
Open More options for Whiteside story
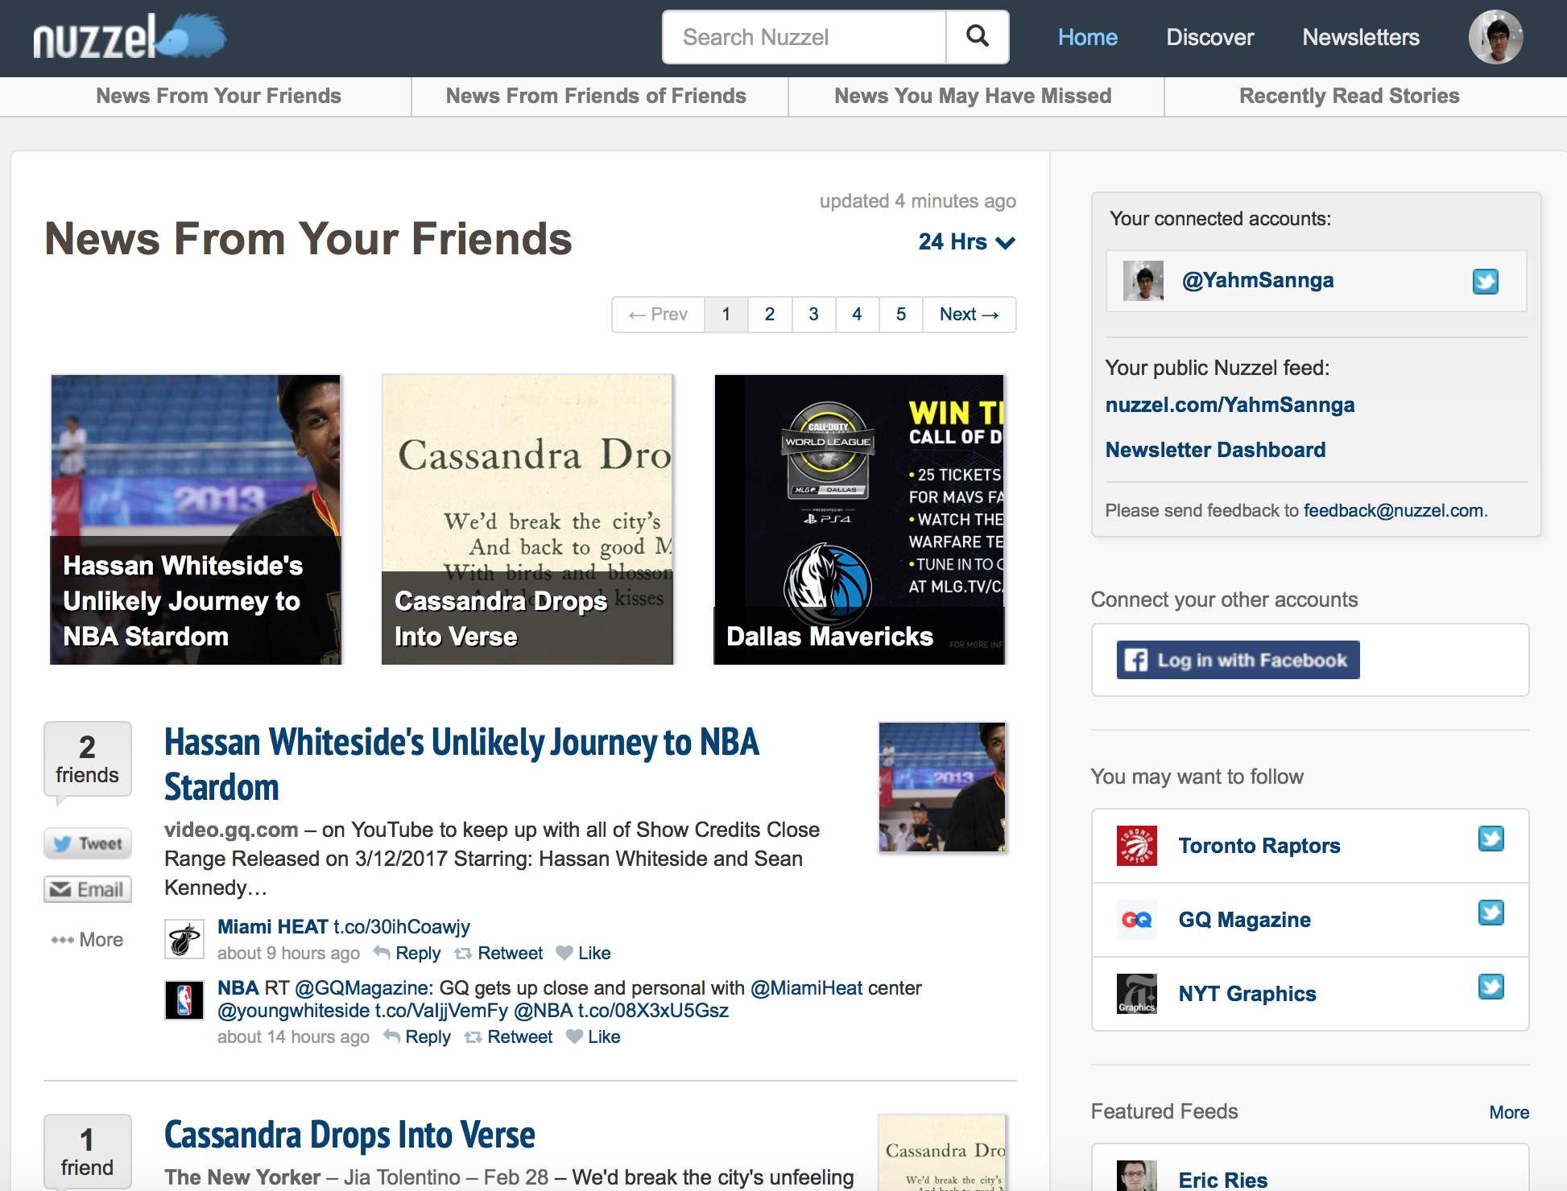[x=87, y=940]
